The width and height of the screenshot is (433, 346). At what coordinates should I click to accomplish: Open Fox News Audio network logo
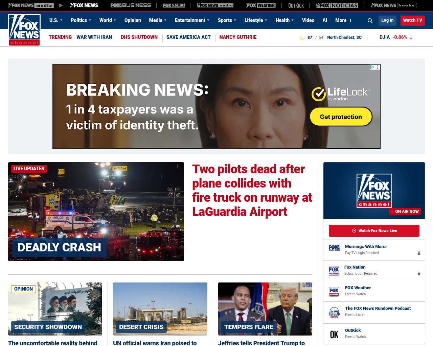pyautogui.click(x=215, y=5)
